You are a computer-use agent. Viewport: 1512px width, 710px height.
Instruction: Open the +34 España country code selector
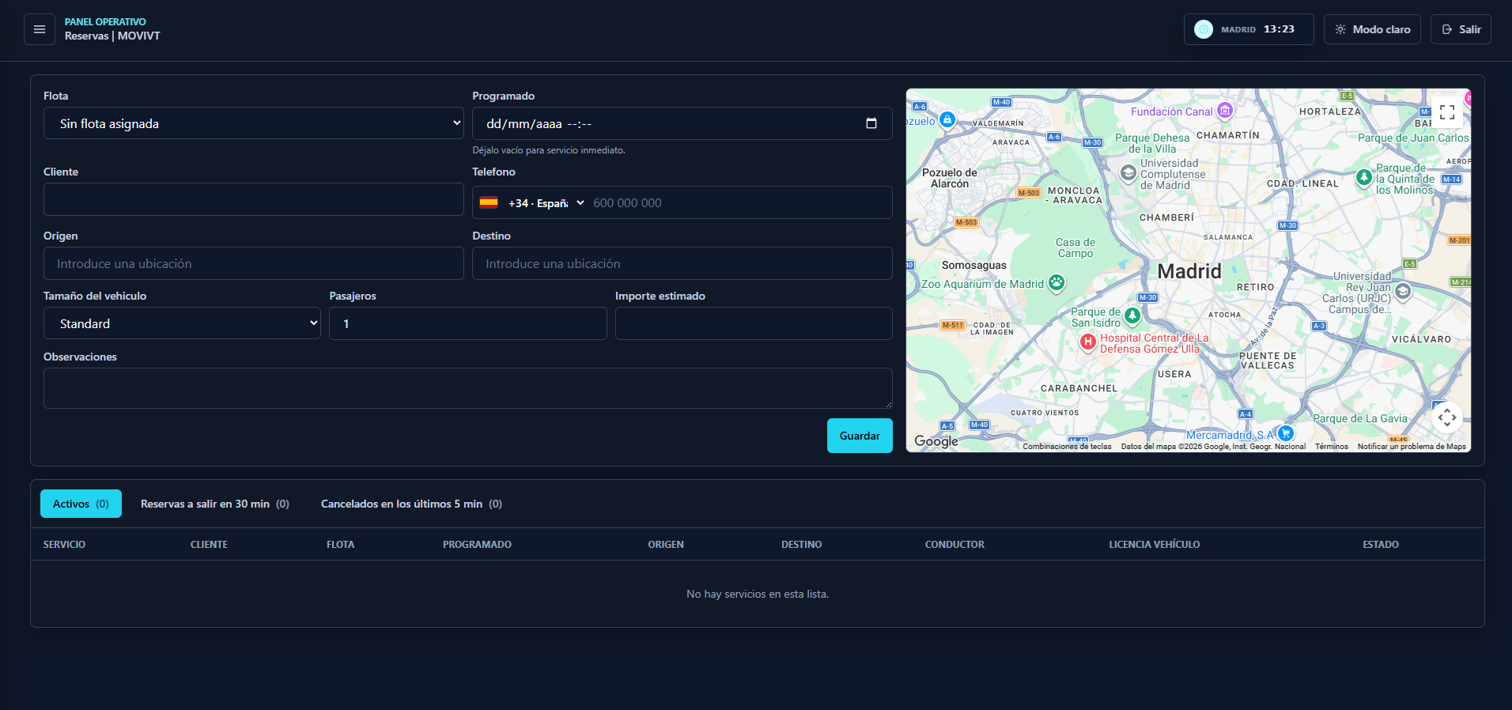(546, 203)
